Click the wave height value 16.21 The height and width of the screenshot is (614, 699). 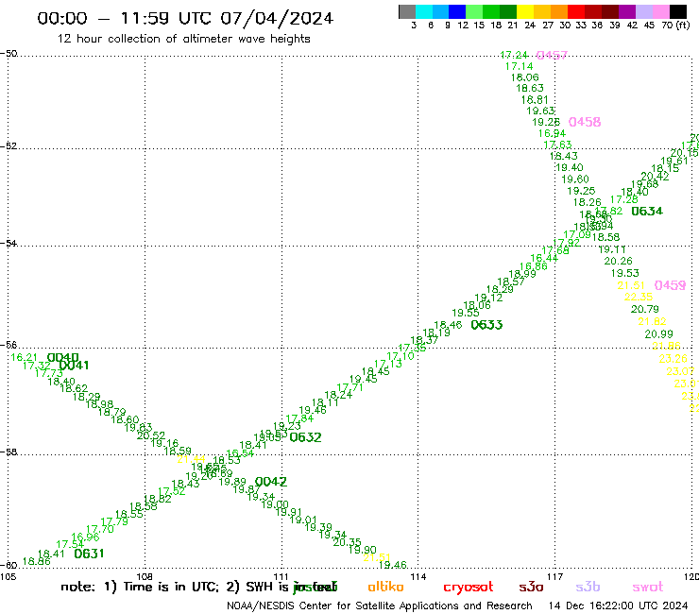coord(24,358)
